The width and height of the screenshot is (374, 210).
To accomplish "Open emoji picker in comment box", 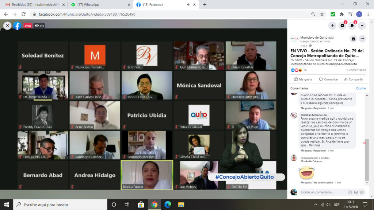I will (350, 192).
